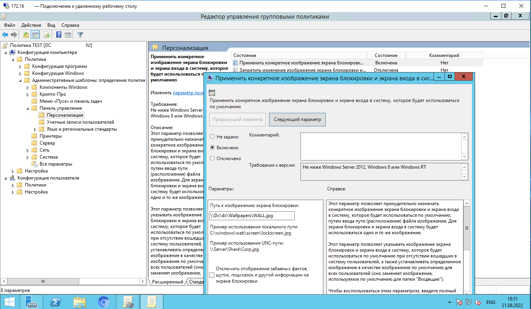Click the blue Help question mark icon
Image resolution: width=531 pixels, height=309 pixels.
(x=59, y=35)
